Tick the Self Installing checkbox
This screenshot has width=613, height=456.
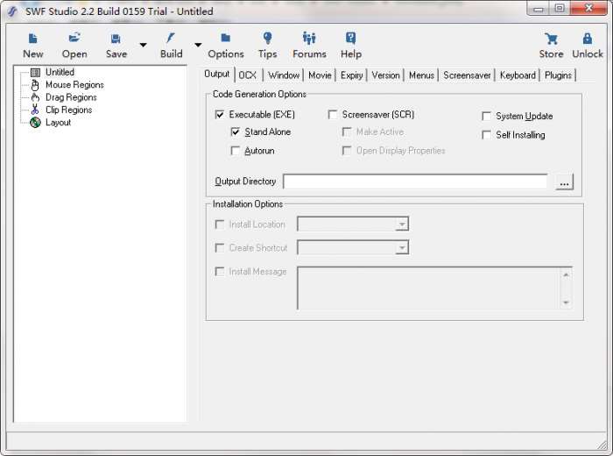486,135
